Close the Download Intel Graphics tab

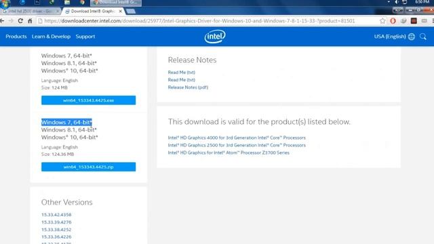(x=121, y=11)
